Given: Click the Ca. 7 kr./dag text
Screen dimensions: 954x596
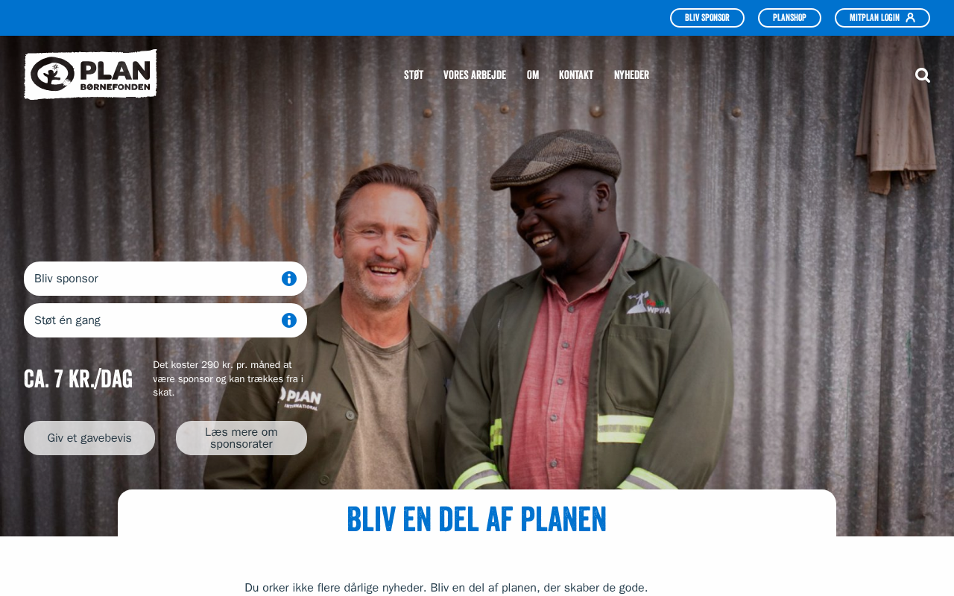Looking at the screenshot, I should 78,378.
